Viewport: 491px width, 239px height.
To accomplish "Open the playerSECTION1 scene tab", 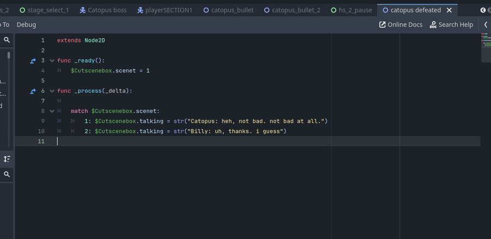I will tap(165, 10).
